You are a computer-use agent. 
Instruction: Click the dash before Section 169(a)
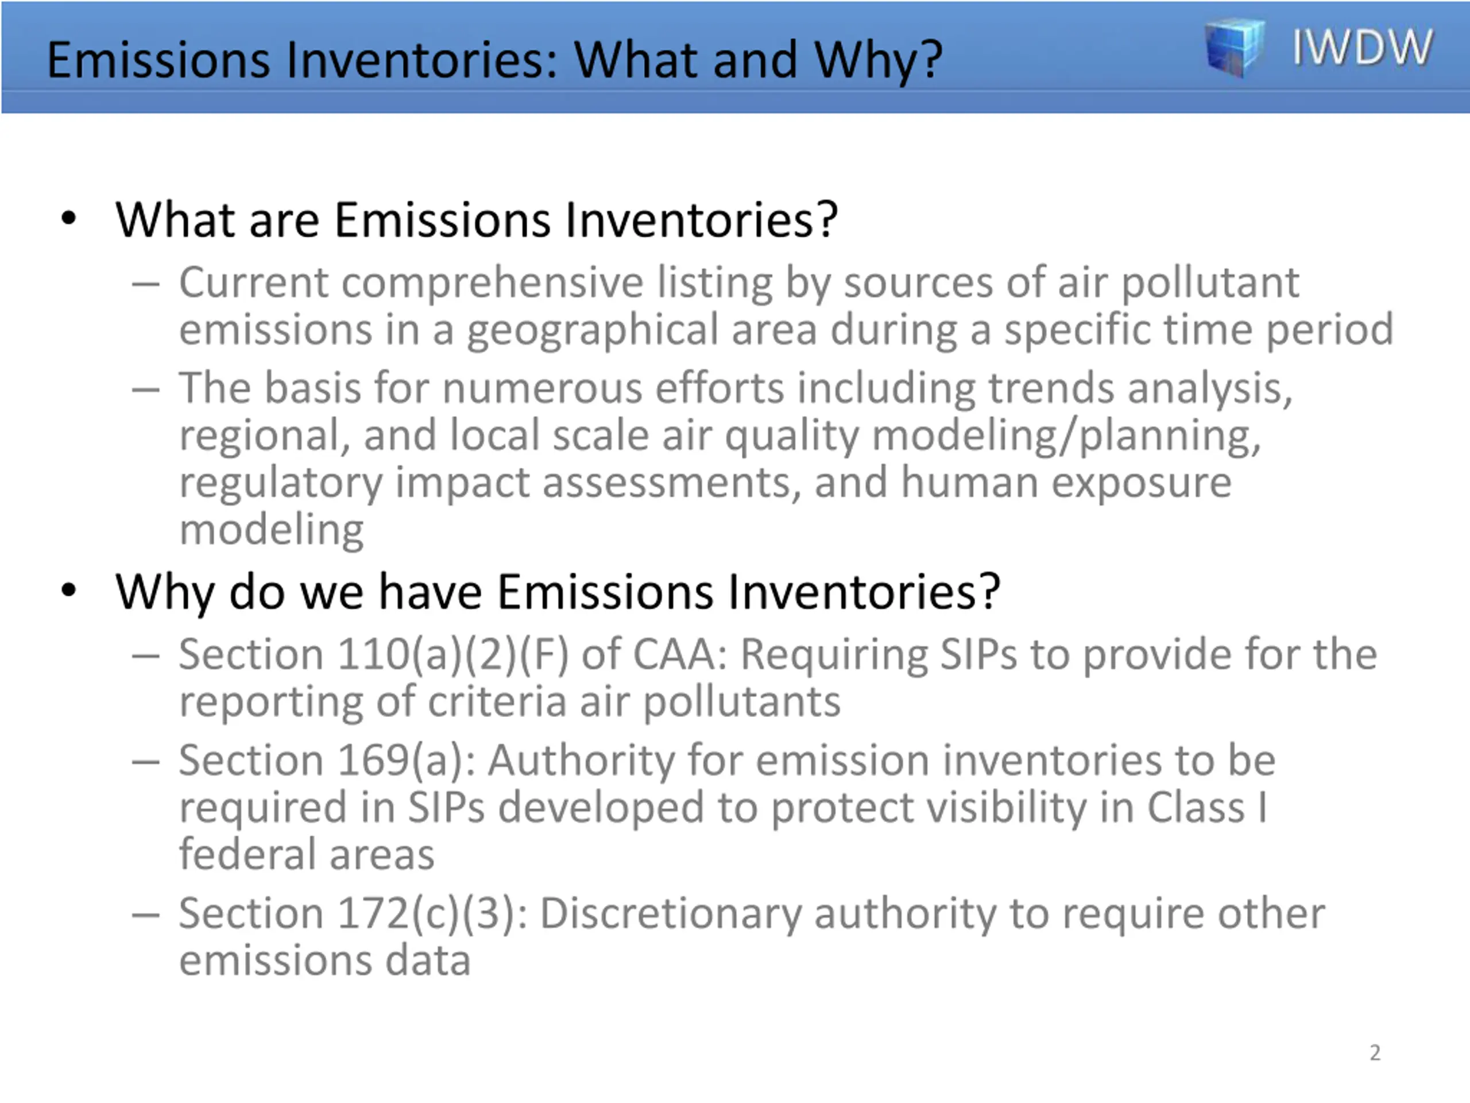coord(145,762)
